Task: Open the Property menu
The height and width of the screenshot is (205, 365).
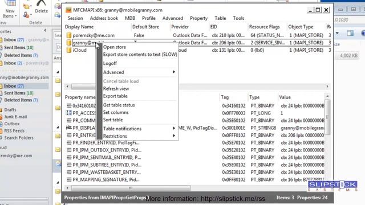Action: coord(198,18)
